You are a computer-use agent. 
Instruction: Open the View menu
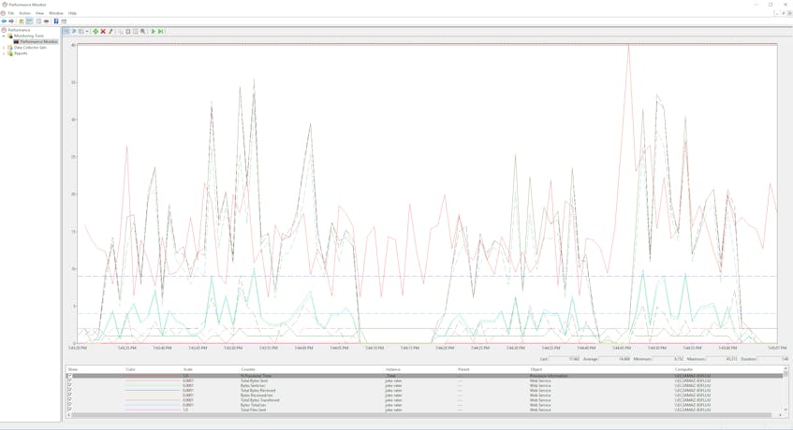point(39,13)
